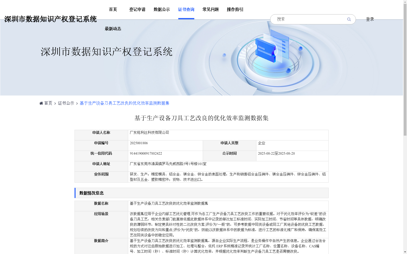Open 证书公示 breadcrumb link
This screenshot has width=407, height=254.
[x=66, y=103]
